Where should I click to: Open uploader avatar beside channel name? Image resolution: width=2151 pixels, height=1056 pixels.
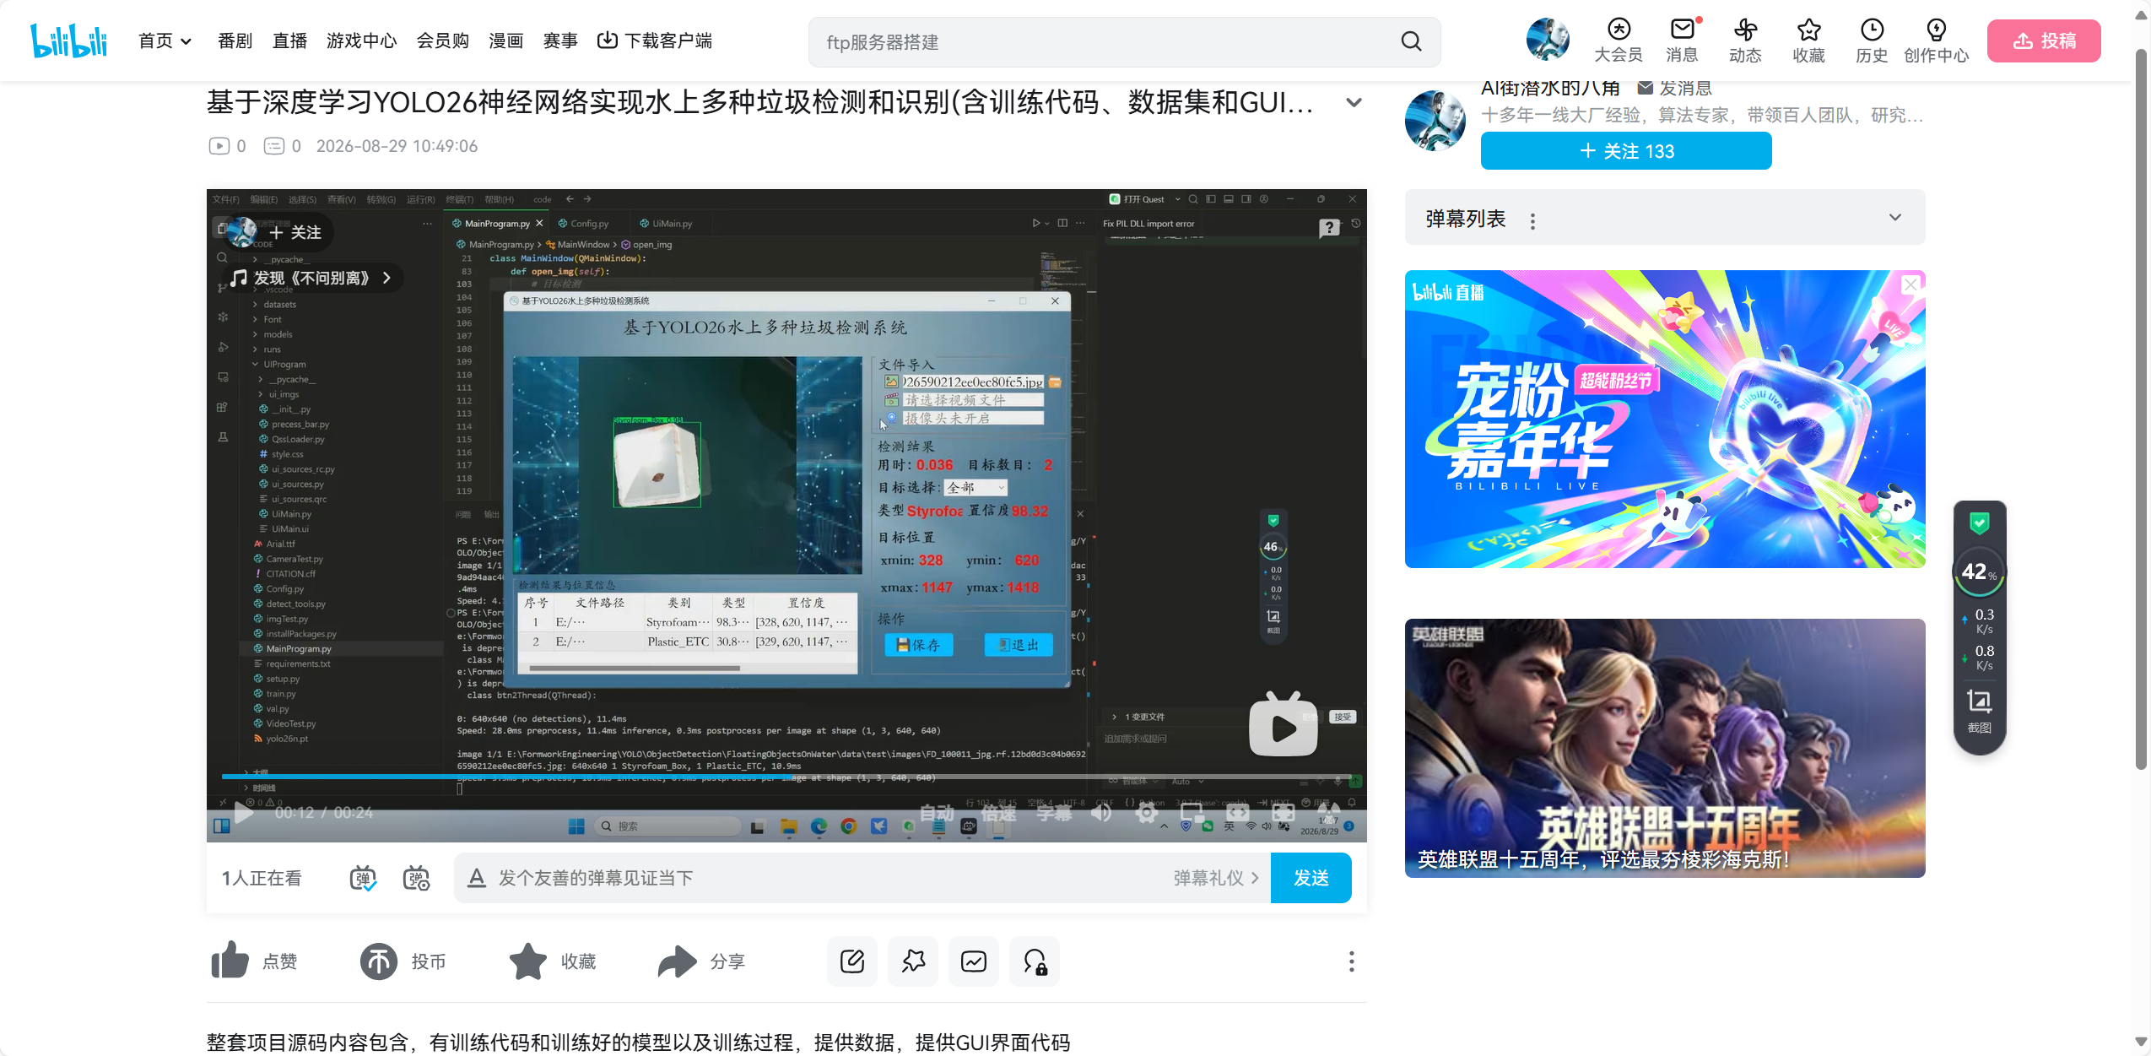tap(1435, 121)
